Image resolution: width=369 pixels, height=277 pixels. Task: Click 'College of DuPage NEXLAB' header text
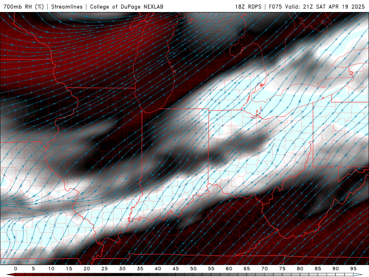click(126, 6)
